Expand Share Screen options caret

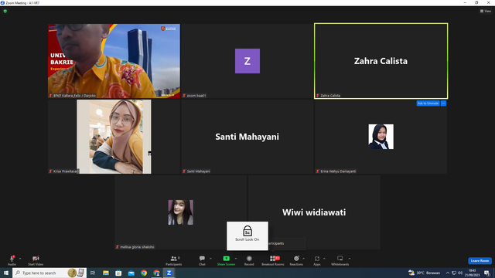point(236,259)
